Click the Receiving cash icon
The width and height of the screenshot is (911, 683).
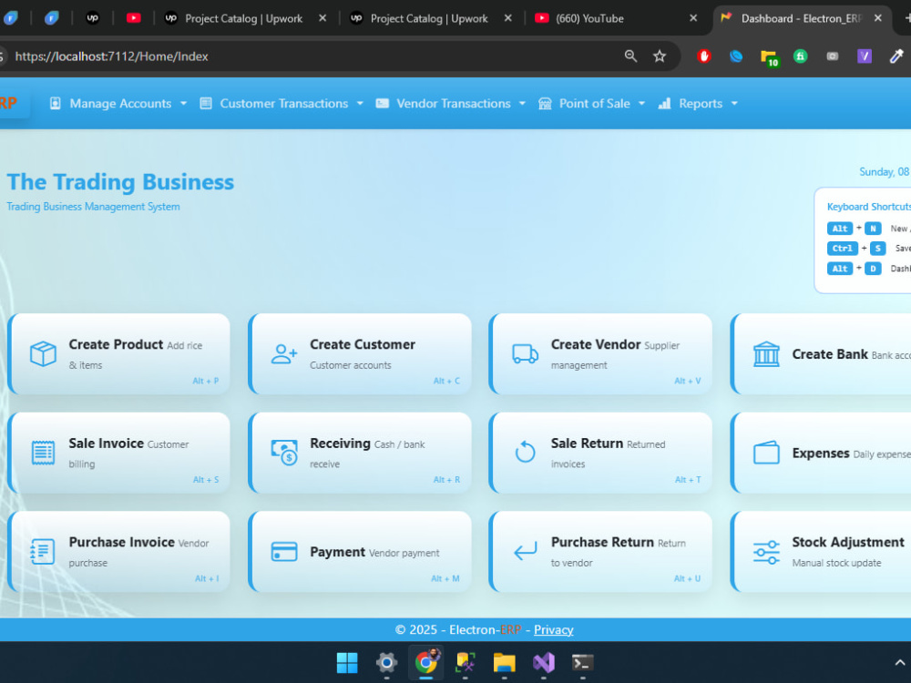[284, 453]
